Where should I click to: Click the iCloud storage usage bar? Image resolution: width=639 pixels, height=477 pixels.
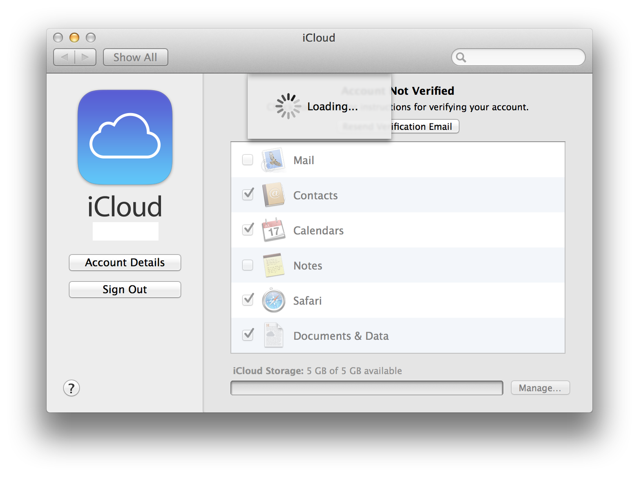coord(367,388)
